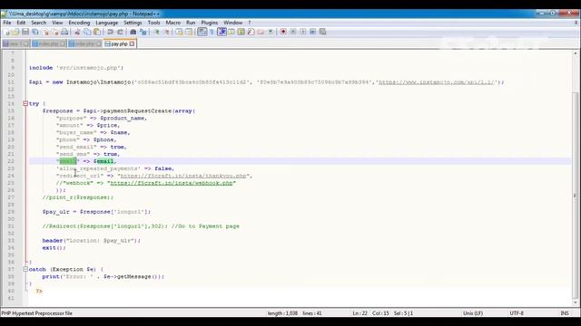
Task: Click the instamojo.com api URL link
Action: pos(436,82)
